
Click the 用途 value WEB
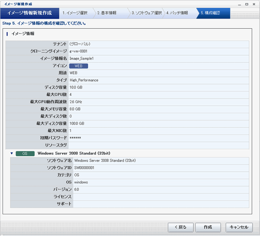point(74,73)
